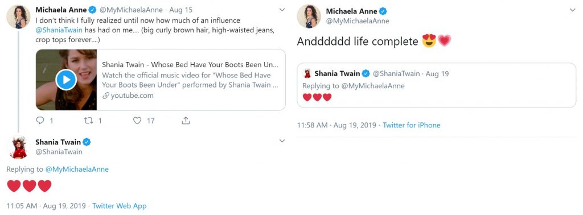The width and height of the screenshot is (583, 215).
Task: Expand the chevron menu on Michaela Anne's Aug 15 tweet
Action: (x=282, y=10)
